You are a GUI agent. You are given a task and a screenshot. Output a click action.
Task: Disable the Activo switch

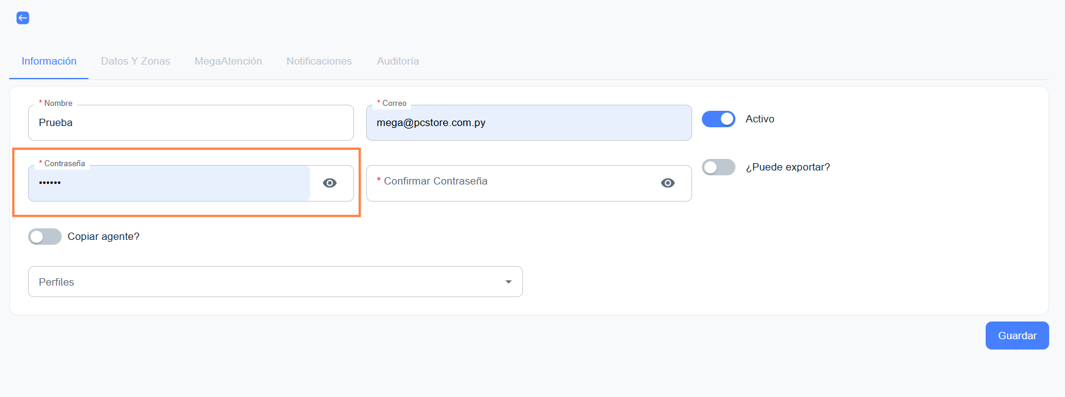pyautogui.click(x=718, y=119)
